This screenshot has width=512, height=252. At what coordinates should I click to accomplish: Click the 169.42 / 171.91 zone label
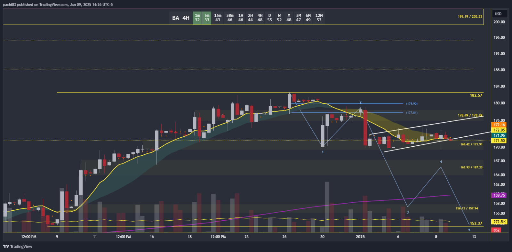click(x=471, y=144)
